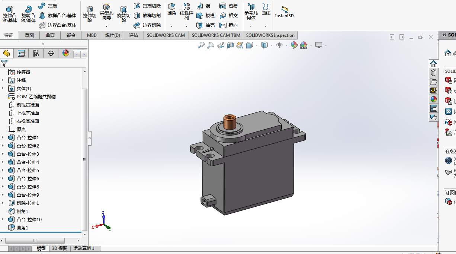
Task: Open the File Explorer folder task pane tab
Action: coord(433,82)
